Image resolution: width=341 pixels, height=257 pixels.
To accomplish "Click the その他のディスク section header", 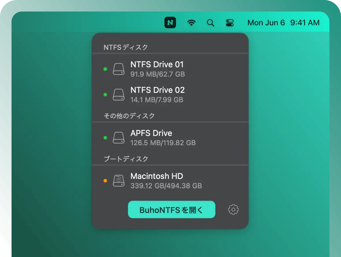I will [129, 116].
